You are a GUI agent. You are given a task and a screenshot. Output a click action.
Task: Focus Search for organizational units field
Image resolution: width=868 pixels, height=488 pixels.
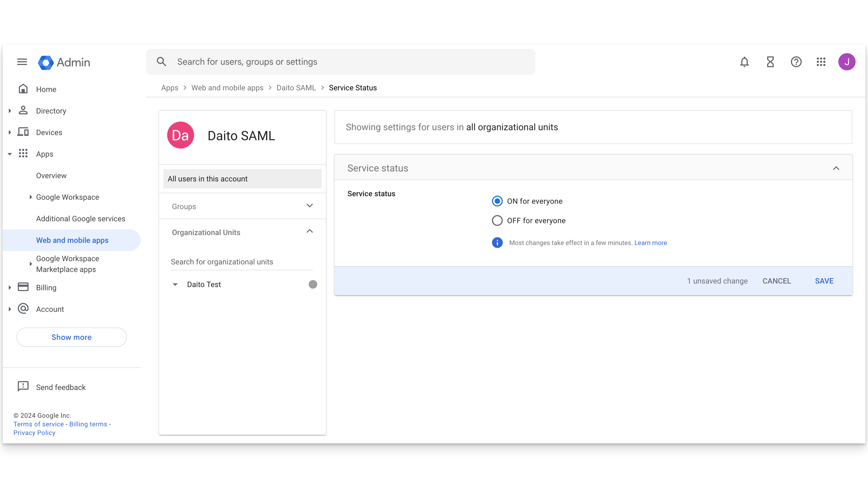pos(242,262)
